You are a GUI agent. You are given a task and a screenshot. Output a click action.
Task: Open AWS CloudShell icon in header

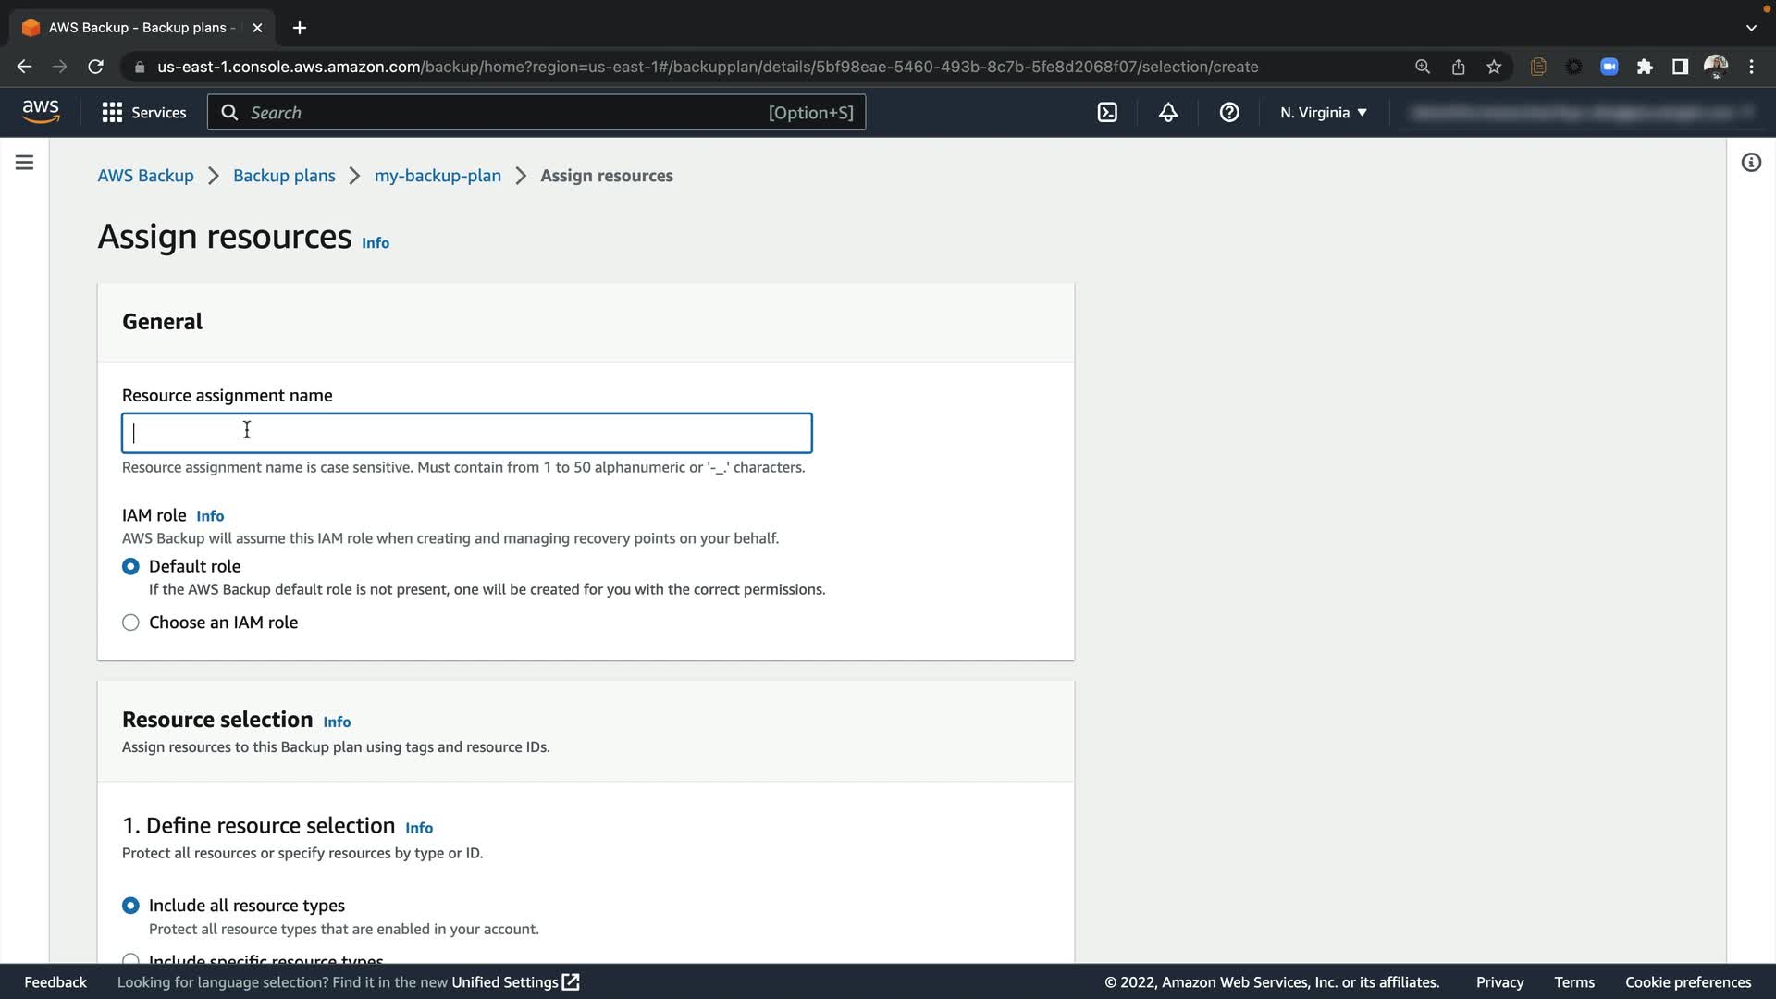click(1107, 113)
